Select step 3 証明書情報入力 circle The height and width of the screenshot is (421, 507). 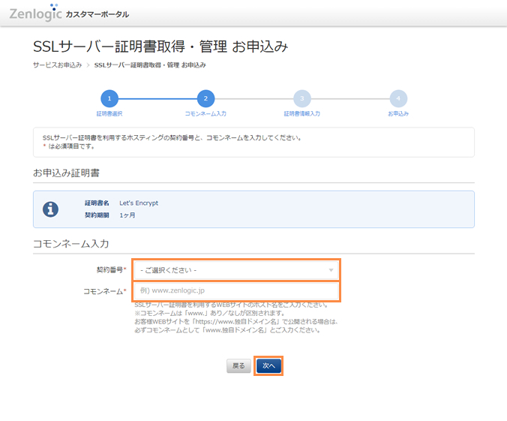[302, 98]
